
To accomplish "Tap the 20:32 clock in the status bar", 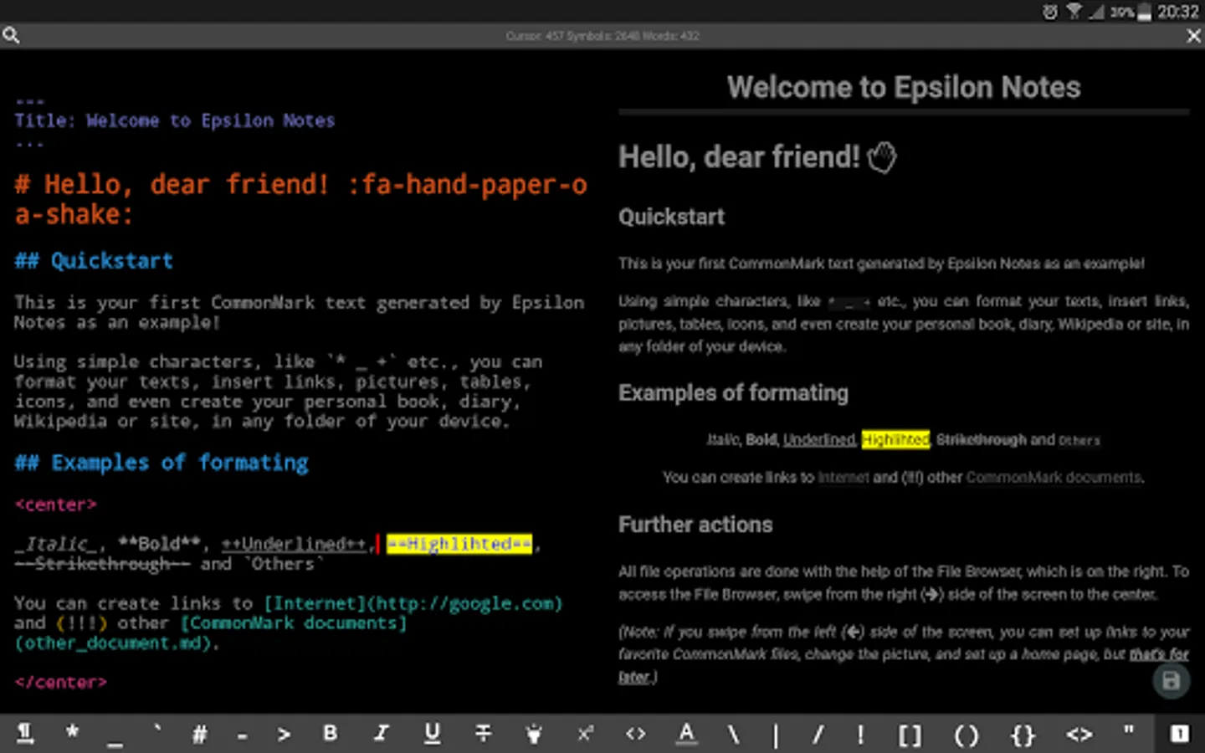I will pos(1178,12).
